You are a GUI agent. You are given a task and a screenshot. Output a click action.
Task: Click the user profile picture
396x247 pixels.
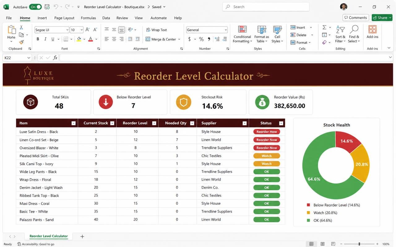coord(343,7)
